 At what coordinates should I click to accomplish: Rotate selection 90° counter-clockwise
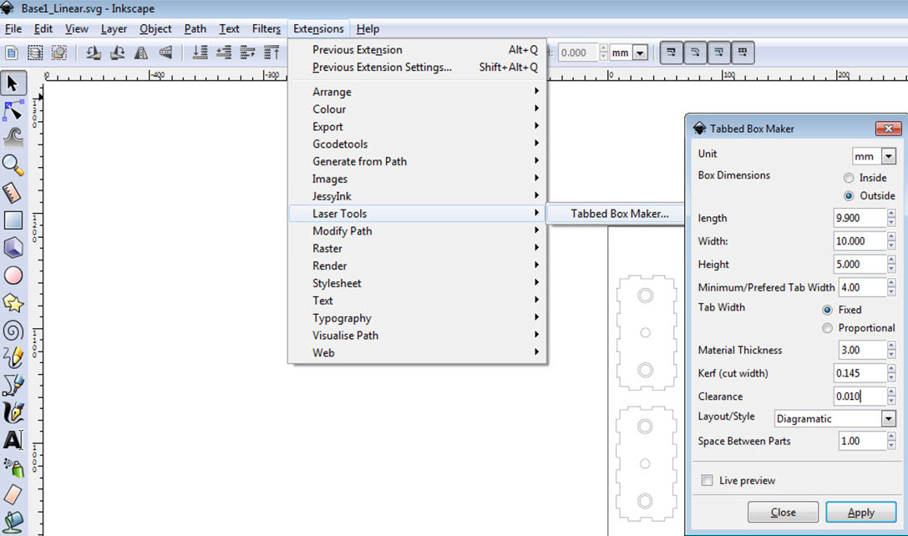pos(94,53)
